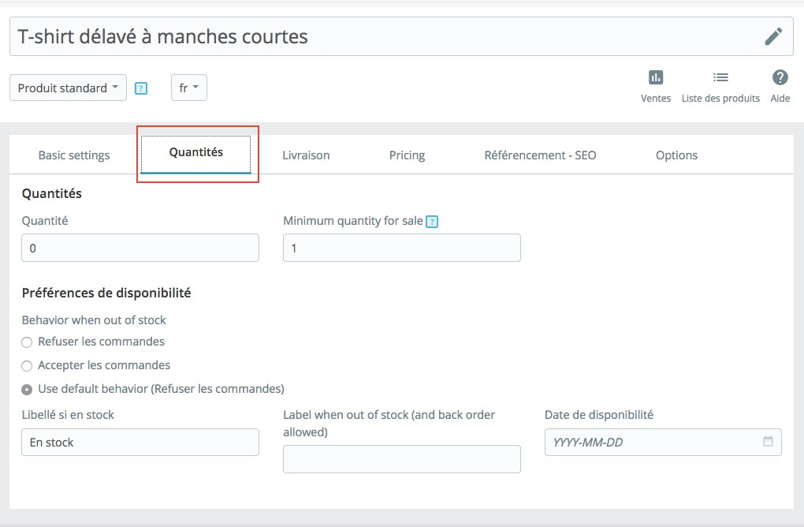The width and height of the screenshot is (804, 527).
Task: Choose Use default behavior radio option
Action: coord(28,389)
